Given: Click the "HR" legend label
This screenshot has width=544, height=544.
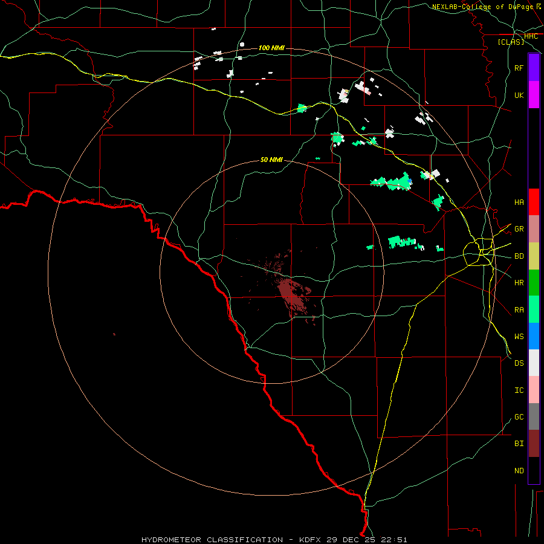Looking at the screenshot, I should point(519,283).
